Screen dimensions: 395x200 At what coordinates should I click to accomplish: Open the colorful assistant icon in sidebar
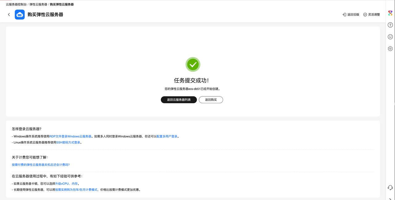point(390,13)
